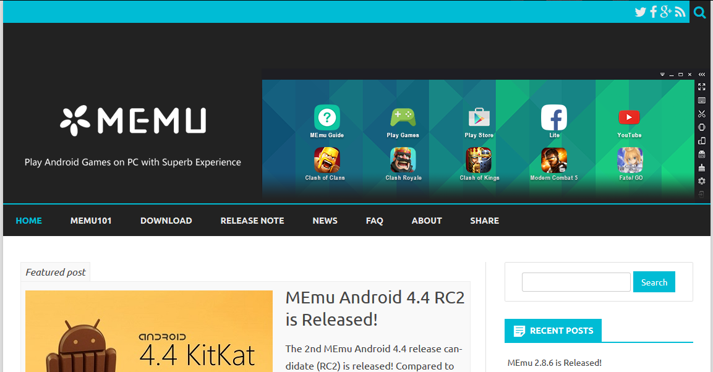Click the APK install icon in emulator sidebar
This screenshot has height=372, width=713.
click(x=702, y=154)
